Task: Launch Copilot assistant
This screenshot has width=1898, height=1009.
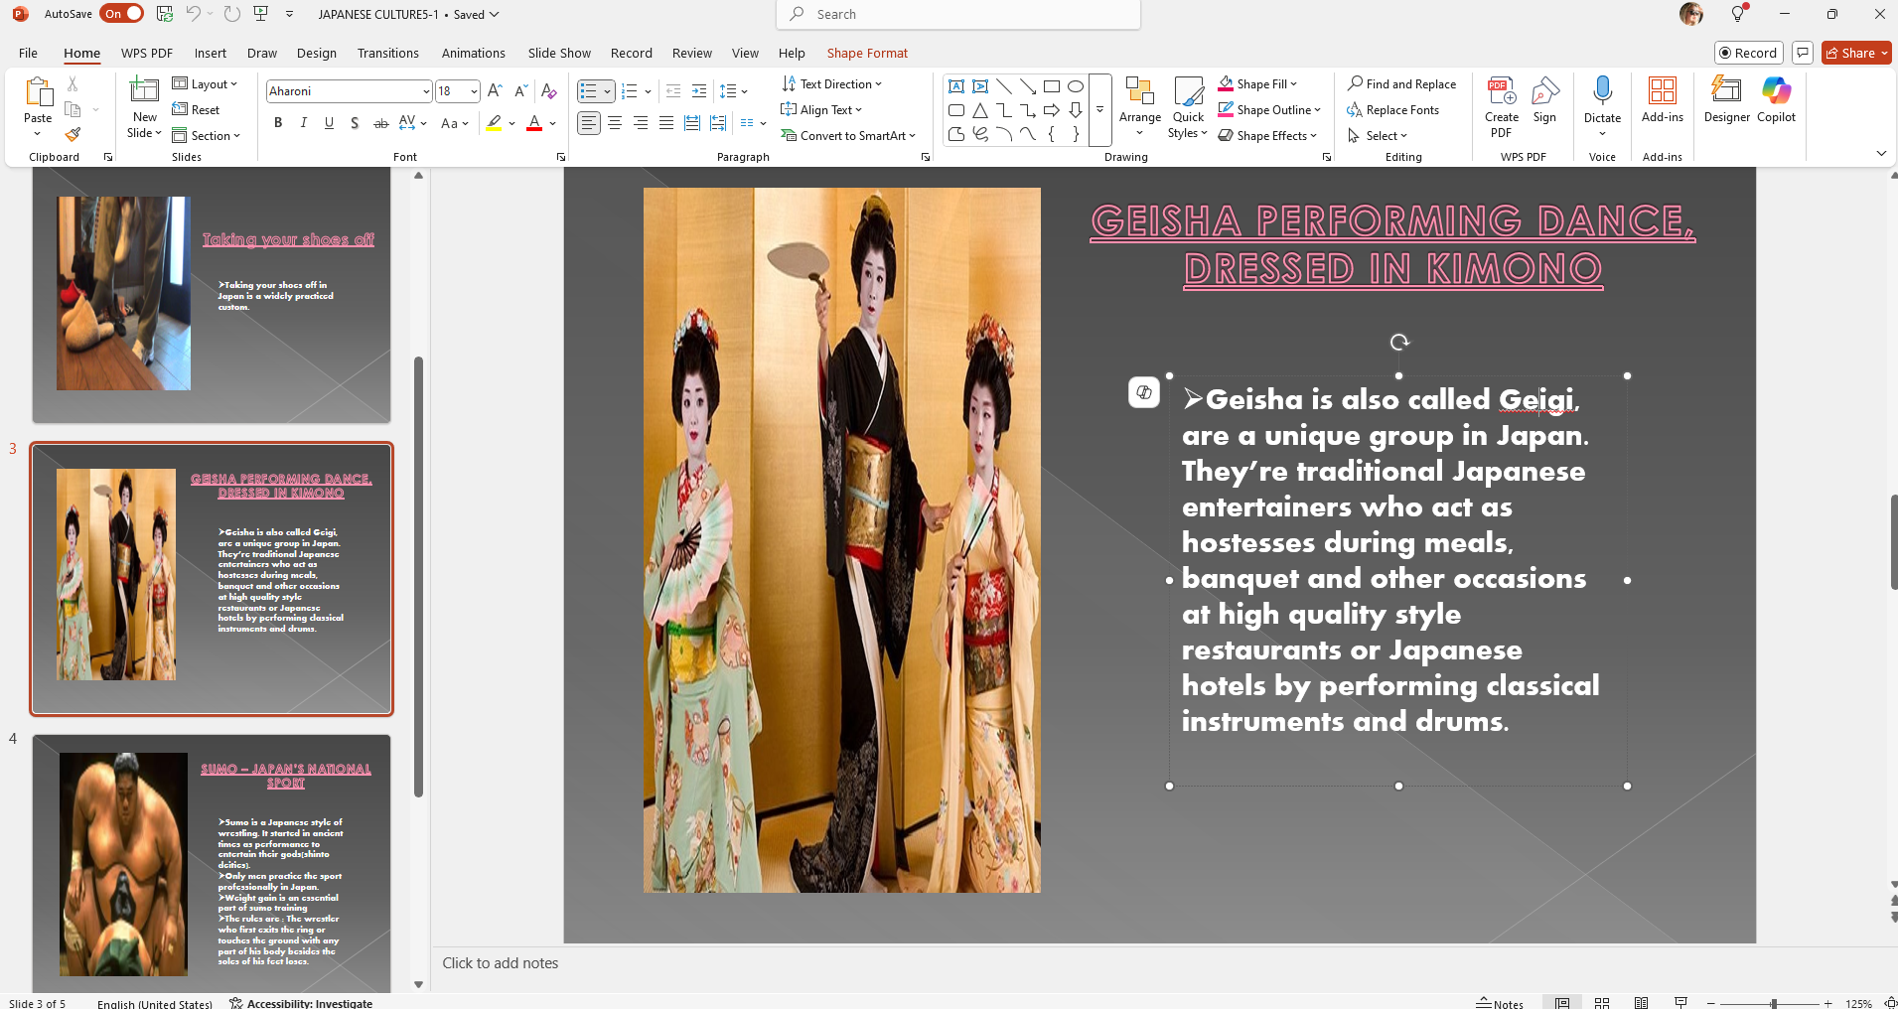Action: tap(1776, 99)
